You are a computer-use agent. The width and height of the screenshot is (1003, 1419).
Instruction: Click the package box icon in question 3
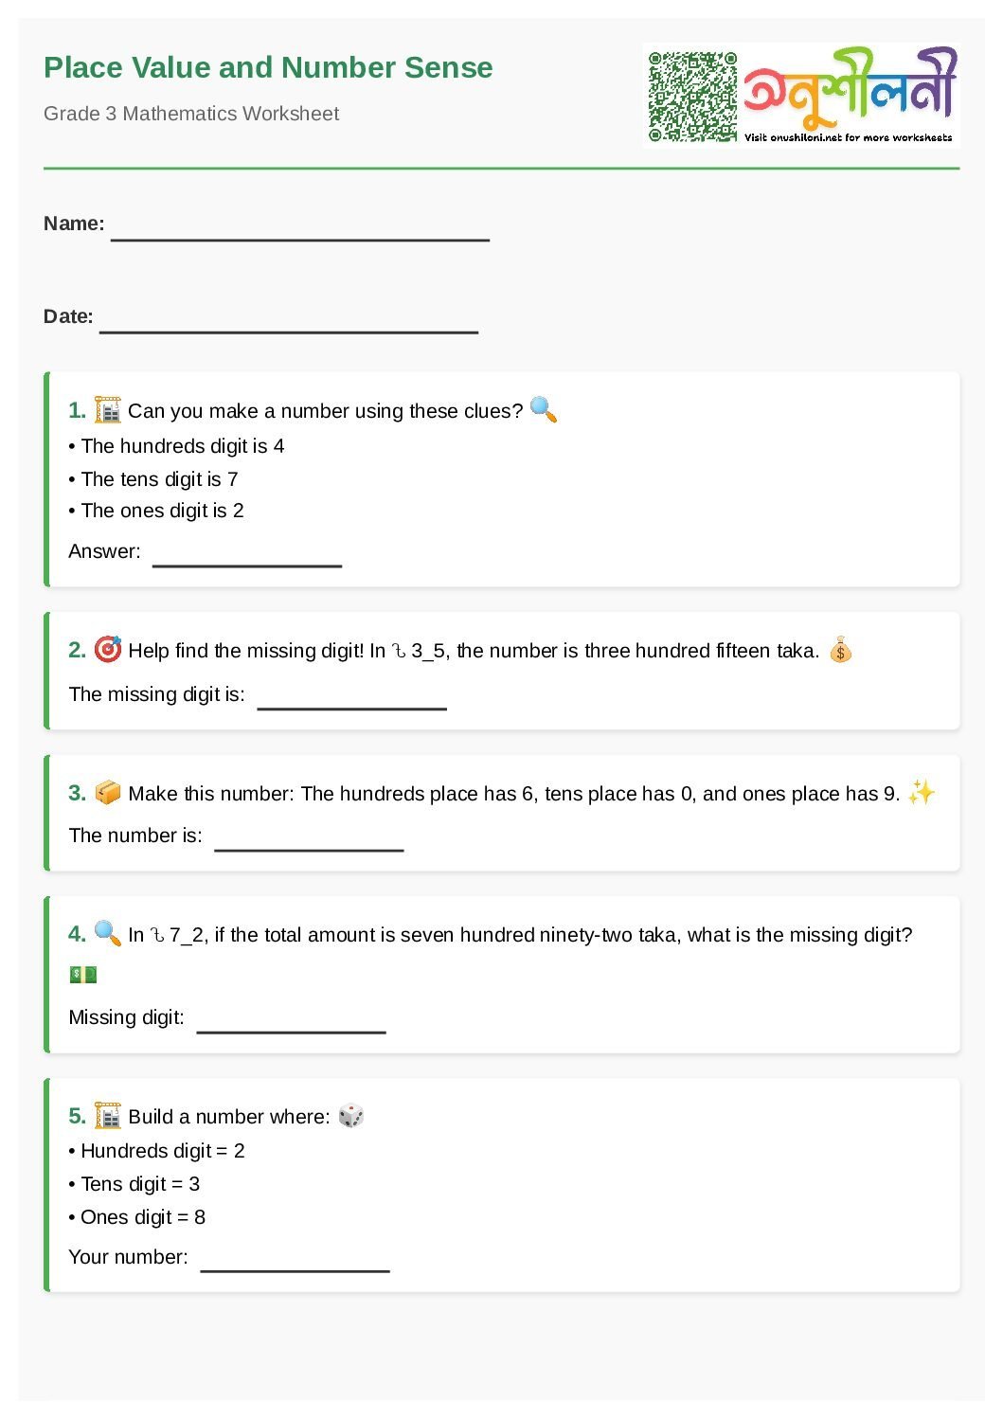point(108,793)
